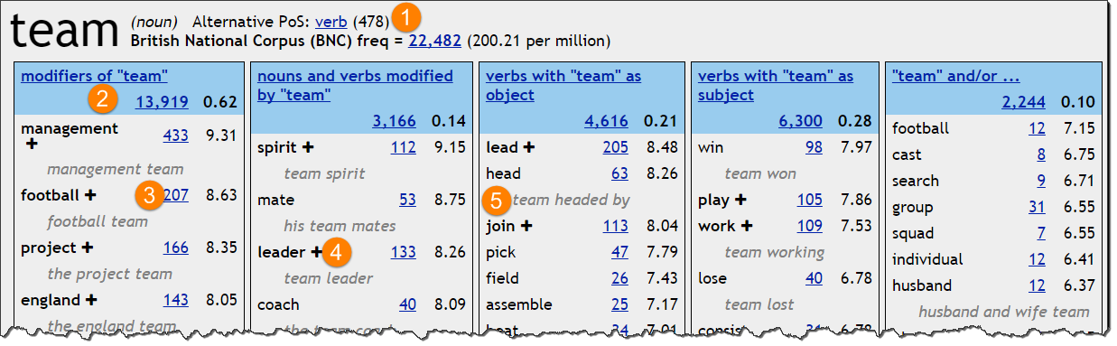The image size is (1117, 346).
Task: Open frequency 105 for 'play'
Action: [809, 200]
